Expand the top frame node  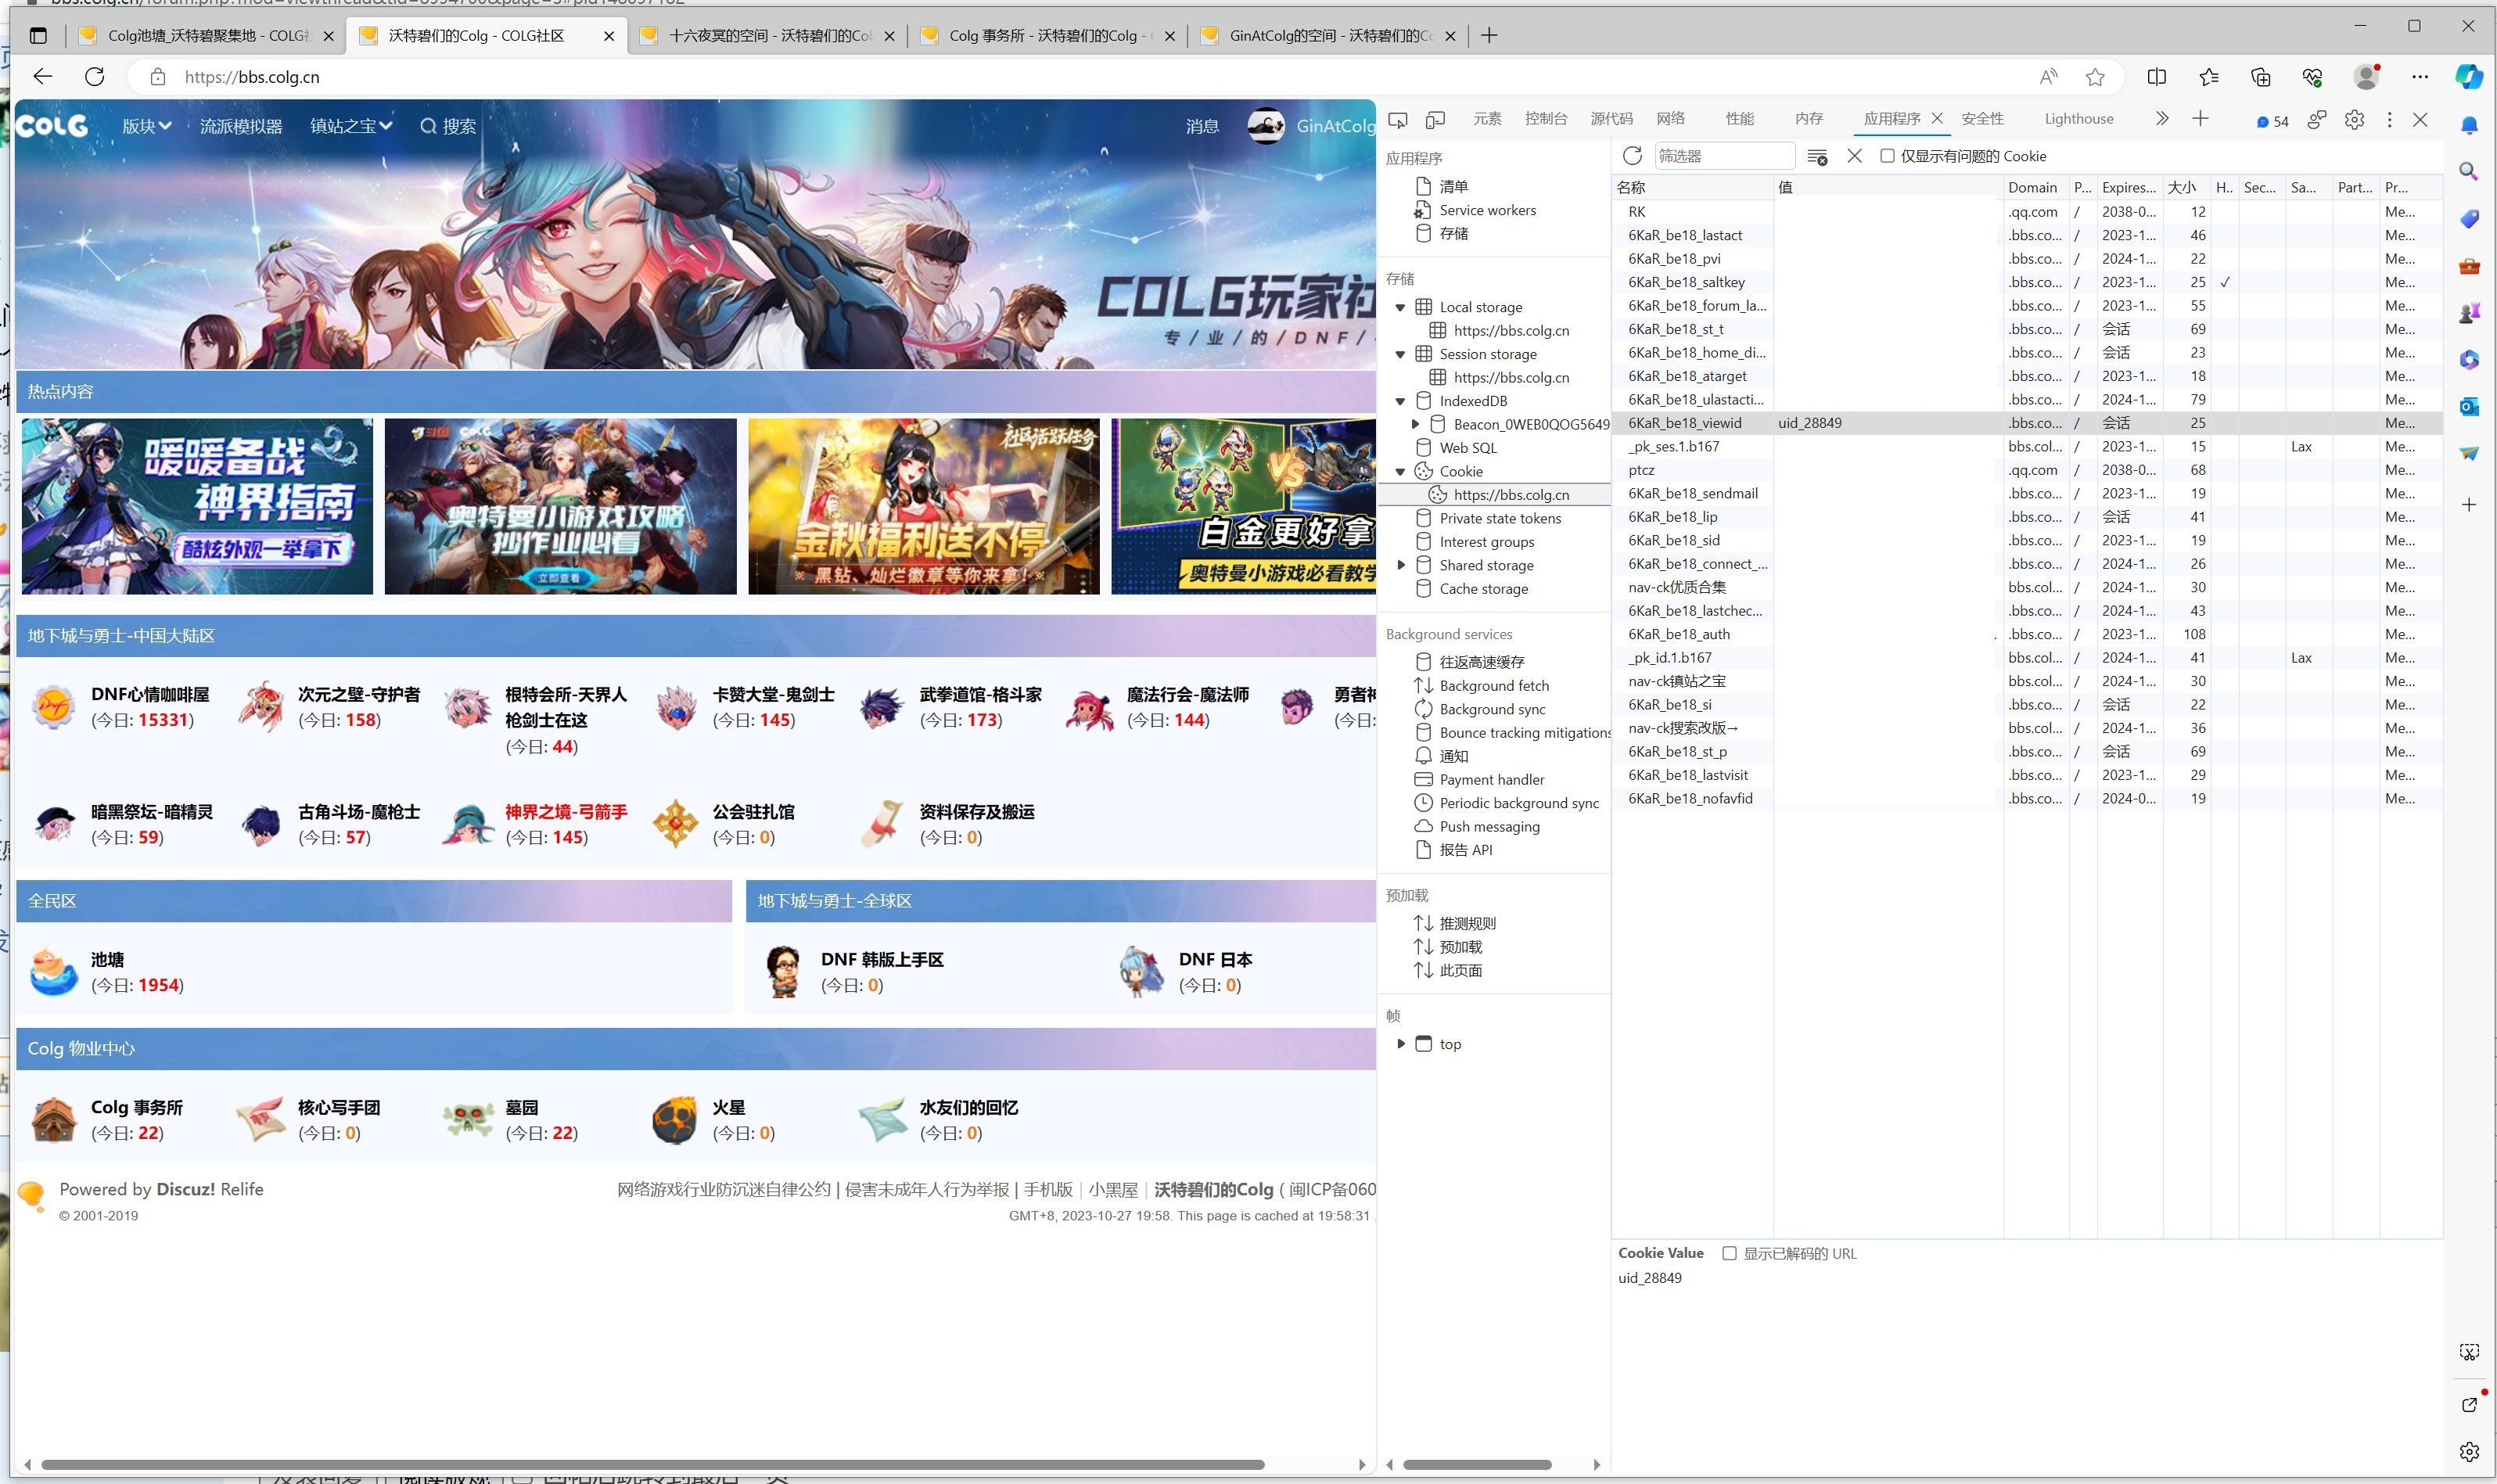pyautogui.click(x=1400, y=1044)
